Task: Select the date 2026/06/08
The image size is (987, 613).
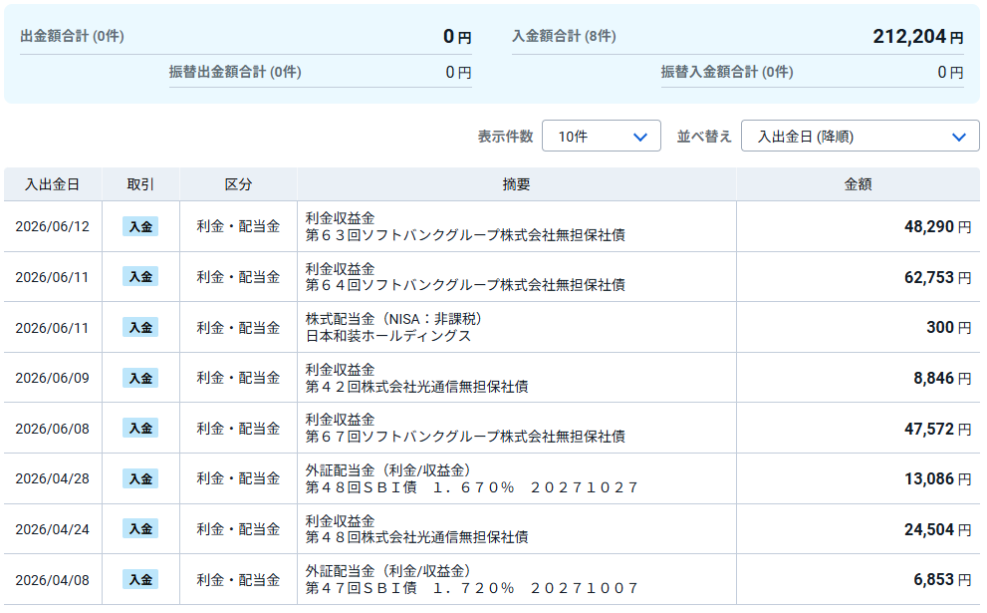Action: coord(52,429)
